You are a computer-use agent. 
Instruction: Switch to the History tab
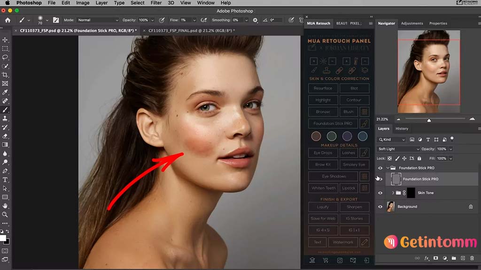click(x=402, y=129)
